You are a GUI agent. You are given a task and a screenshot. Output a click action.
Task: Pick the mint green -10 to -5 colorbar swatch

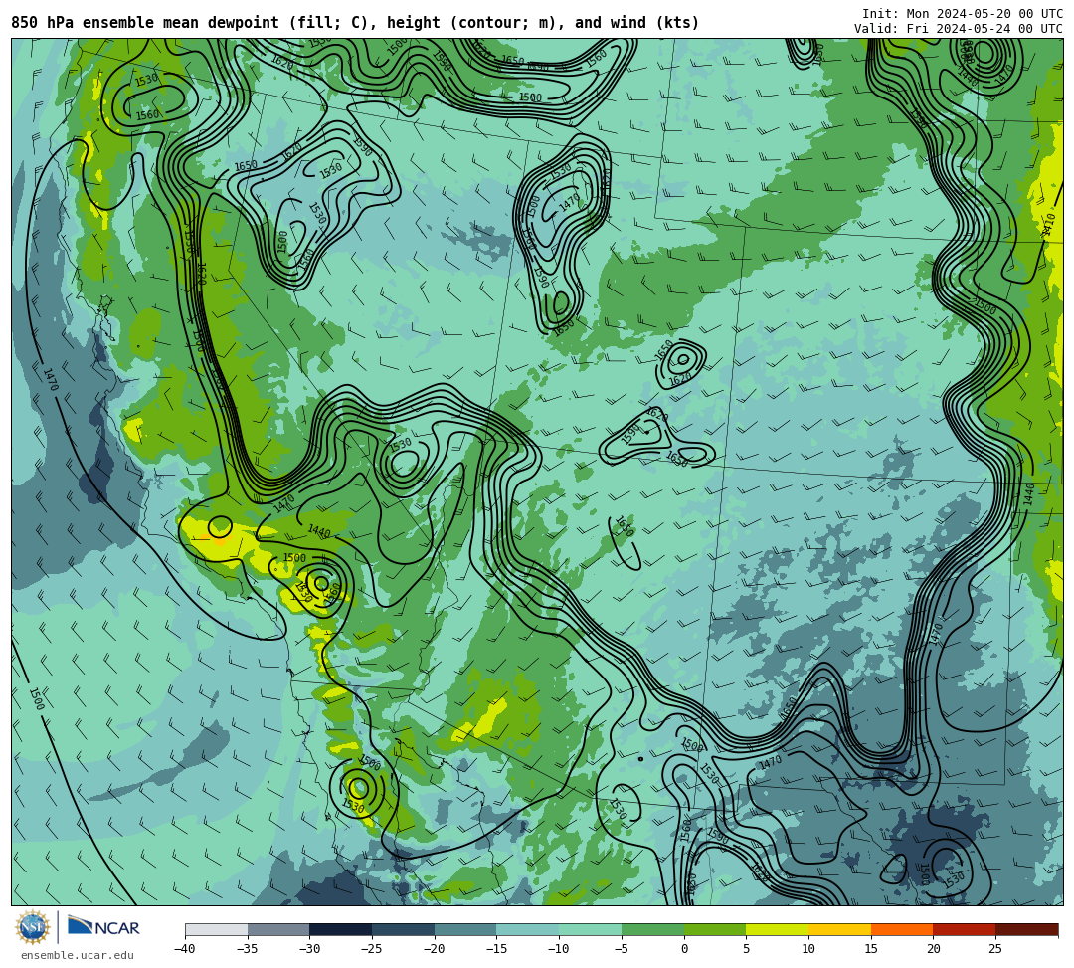click(x=590, y=929)
